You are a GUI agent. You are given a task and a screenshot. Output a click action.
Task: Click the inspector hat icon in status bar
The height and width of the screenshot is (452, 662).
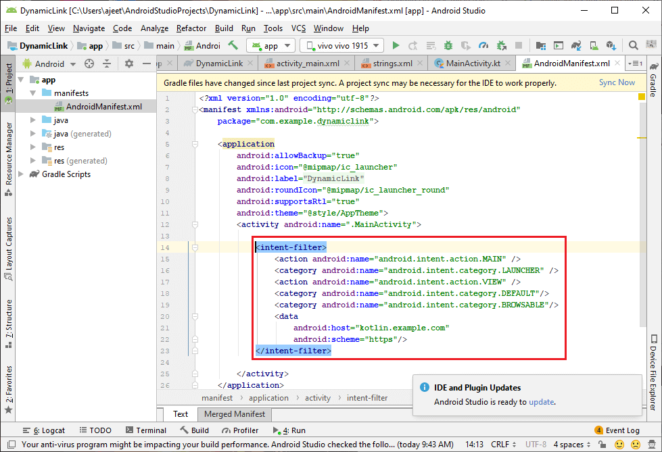pos(652,445)
